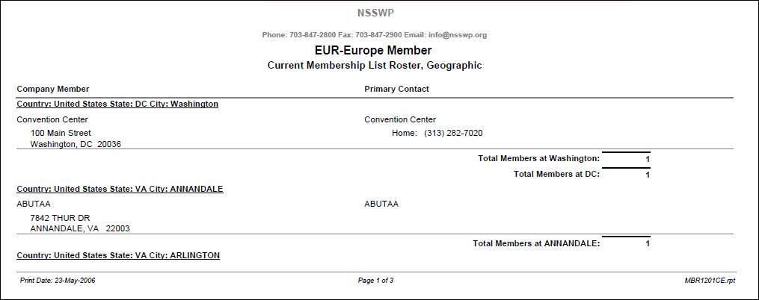Select the Total Members at Washington label

pos(538,158)
